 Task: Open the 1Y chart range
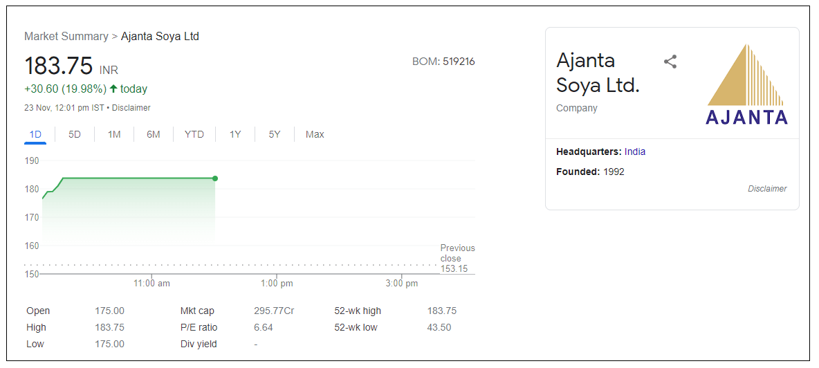point(235,134)
